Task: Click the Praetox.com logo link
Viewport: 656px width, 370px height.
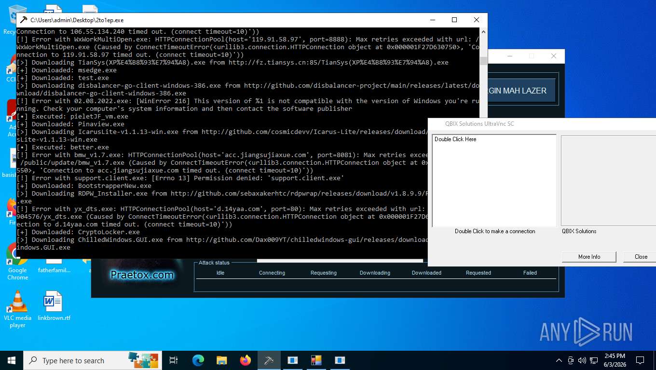Action: [142, 275]
